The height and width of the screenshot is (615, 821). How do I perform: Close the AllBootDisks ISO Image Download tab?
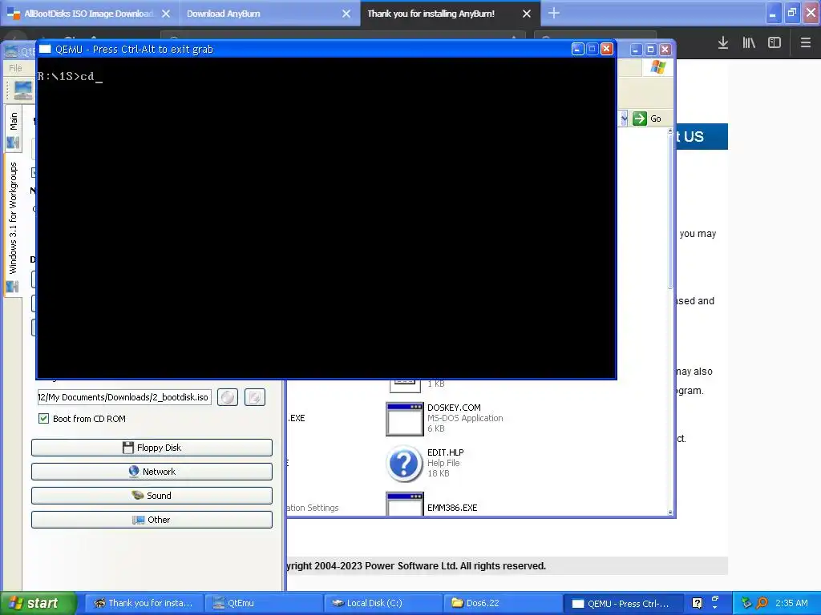[166, 14]
